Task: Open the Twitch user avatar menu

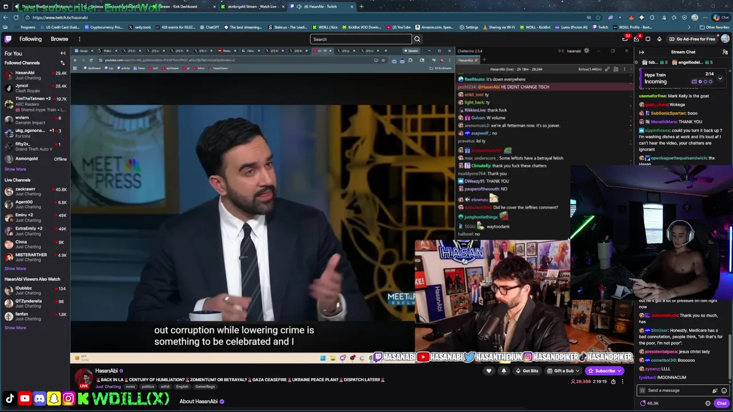Action: [x=725, y=39]
